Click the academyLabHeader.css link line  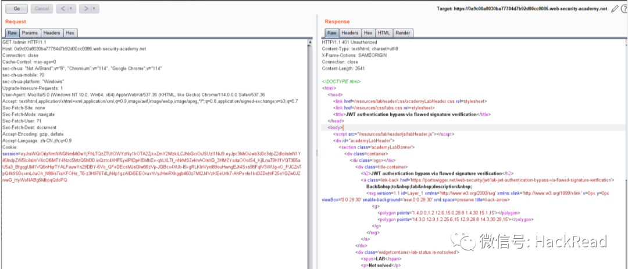pos(410,101)
